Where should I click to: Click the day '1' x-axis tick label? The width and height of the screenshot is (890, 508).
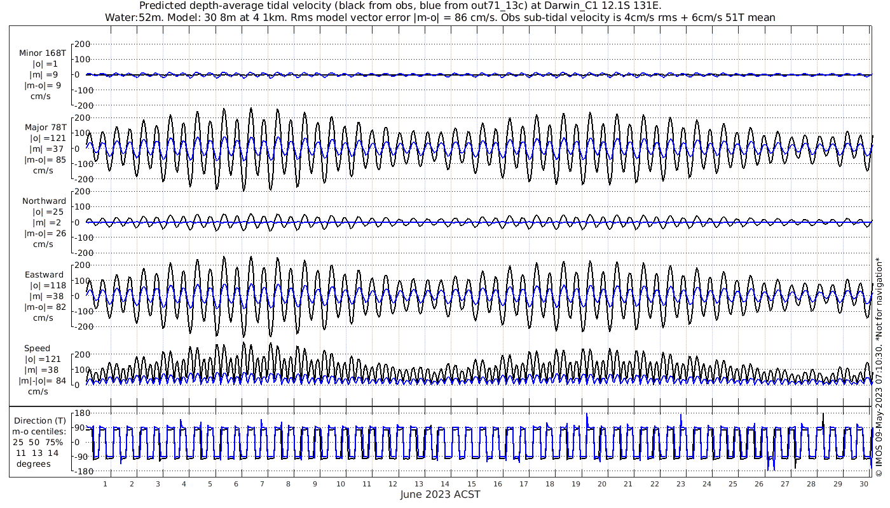(x=106, y=484)
